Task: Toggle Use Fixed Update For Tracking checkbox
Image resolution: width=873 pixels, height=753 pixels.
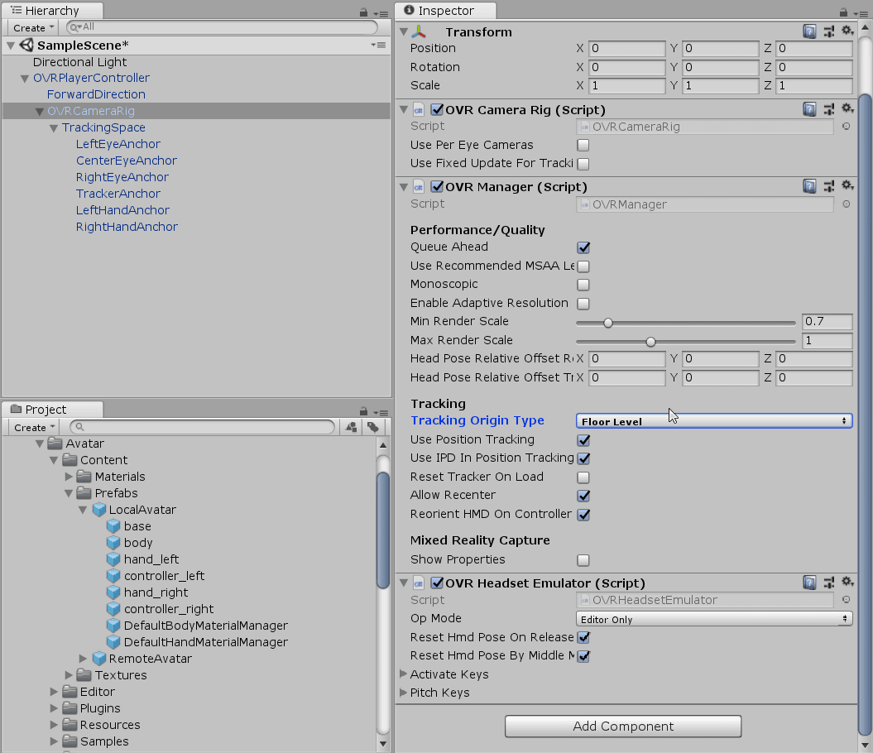Action: tap(583, 164)
